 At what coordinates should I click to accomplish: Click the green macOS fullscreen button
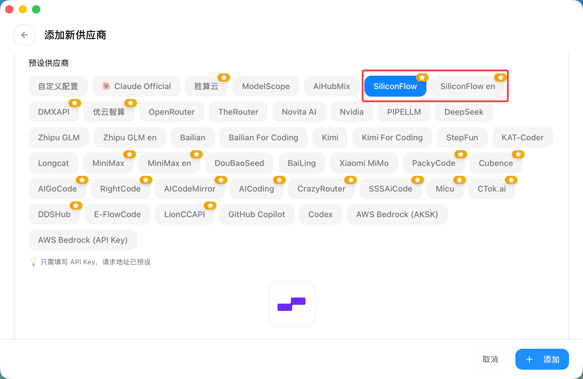[x=36, y=9]
